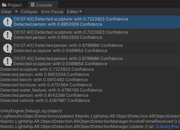Select the Console tab
Viewport: 180px width, 130px height.
[x=43, y=5]
